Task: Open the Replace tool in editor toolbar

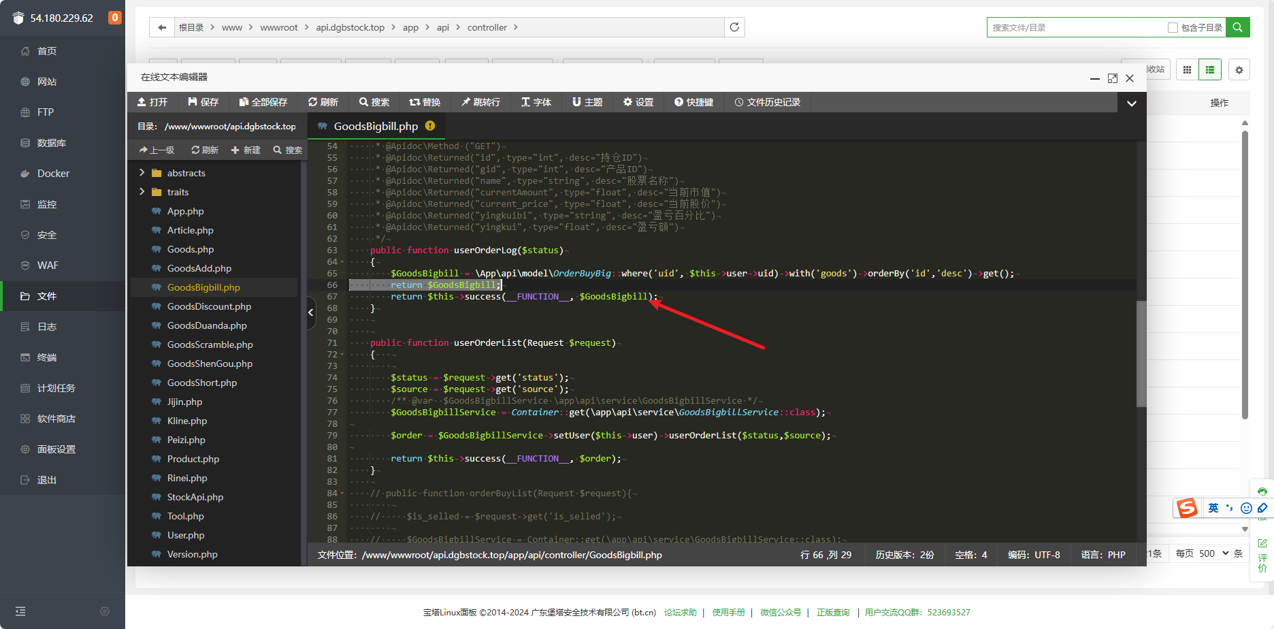Action: (x=425, y=102)
